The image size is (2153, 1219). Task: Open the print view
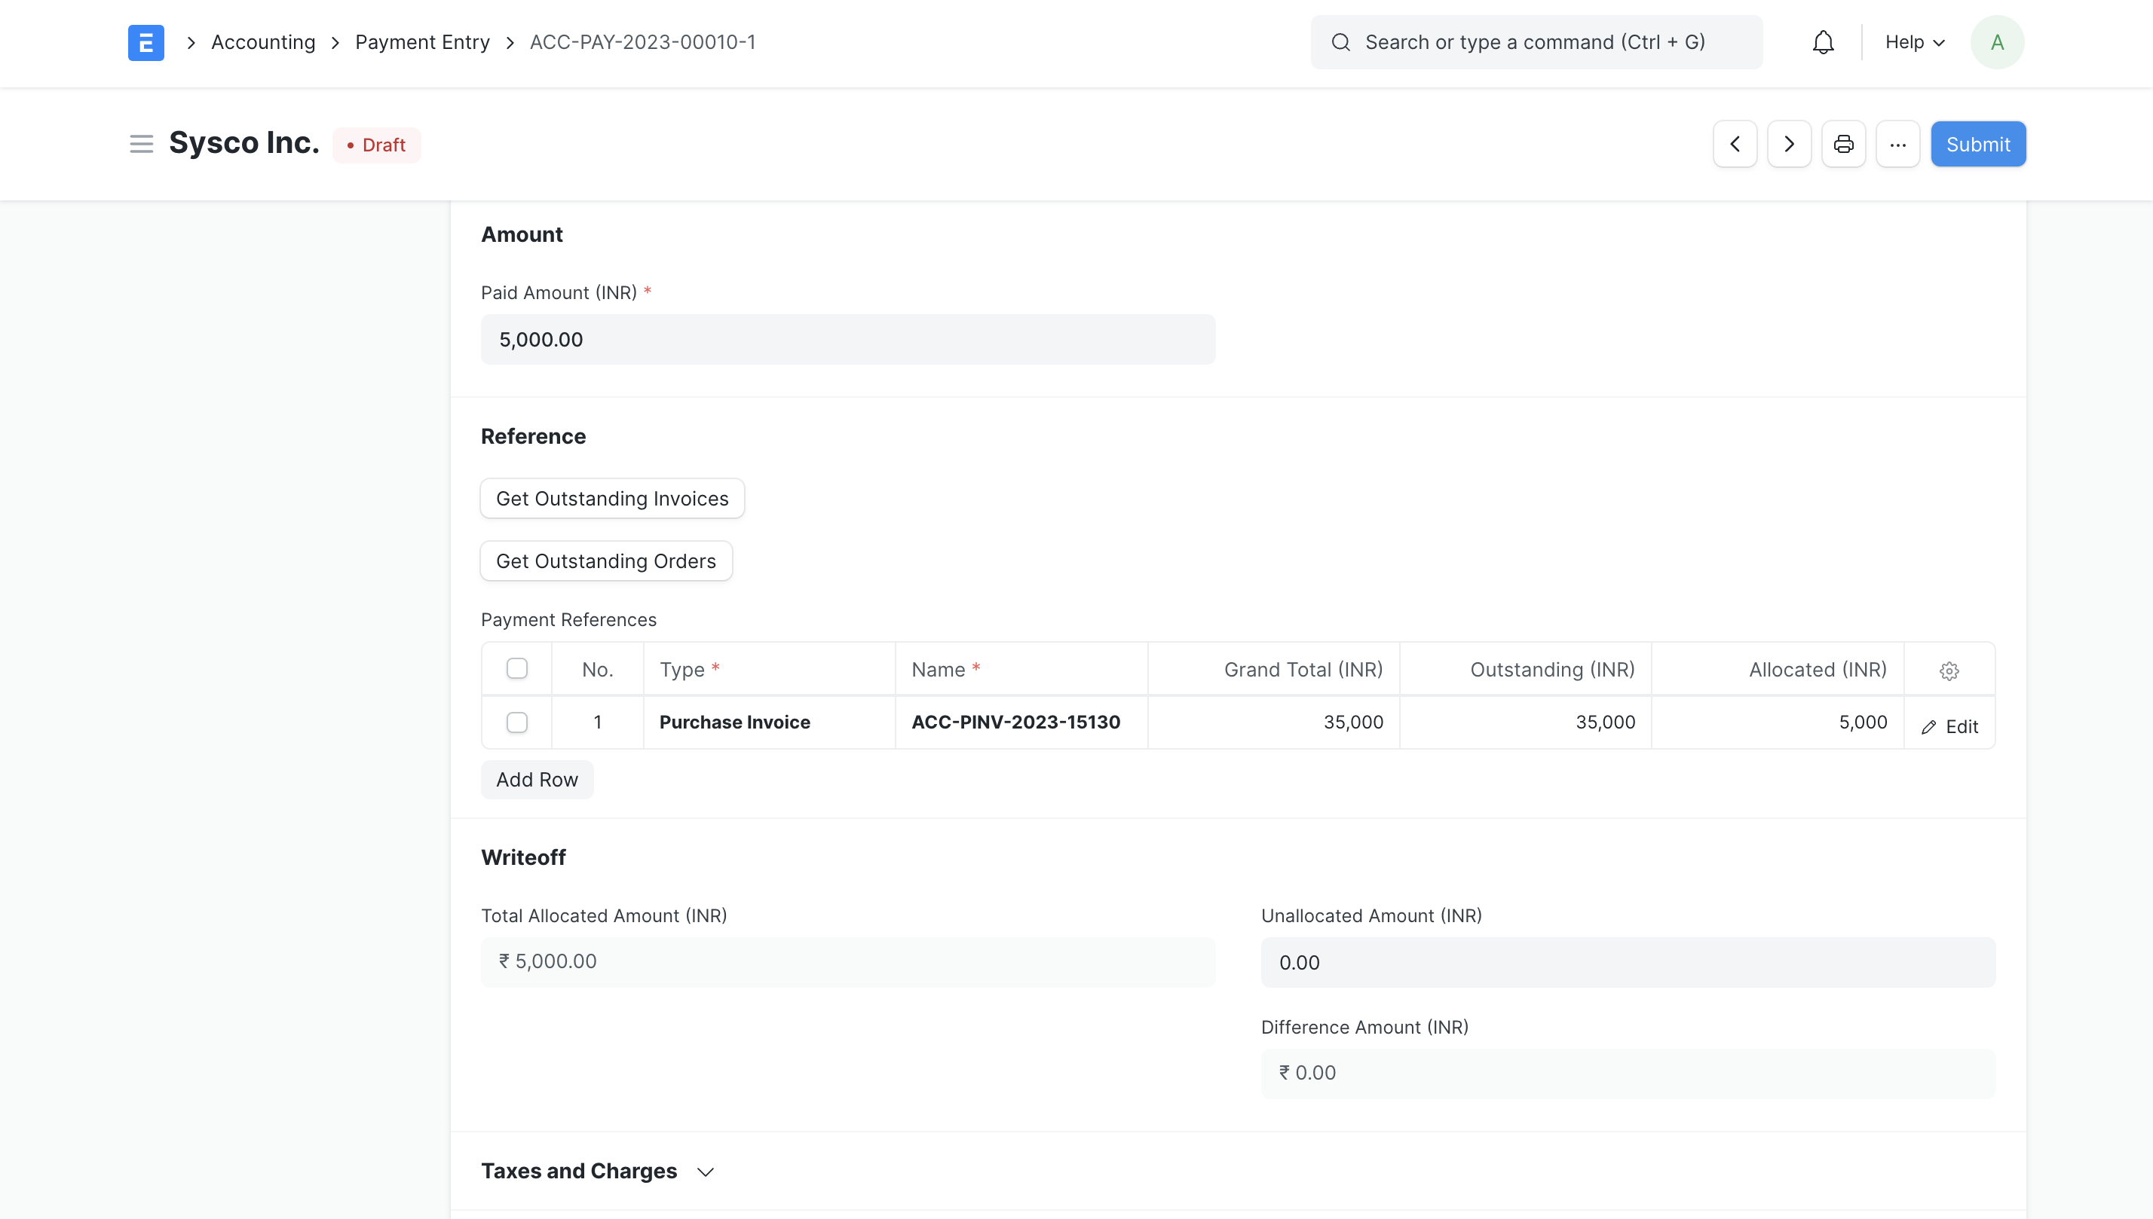click(x=1843, y=143)
